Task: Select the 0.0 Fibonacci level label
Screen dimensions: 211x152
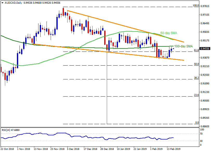Action: pyautogui.click(x=197, y=122)
